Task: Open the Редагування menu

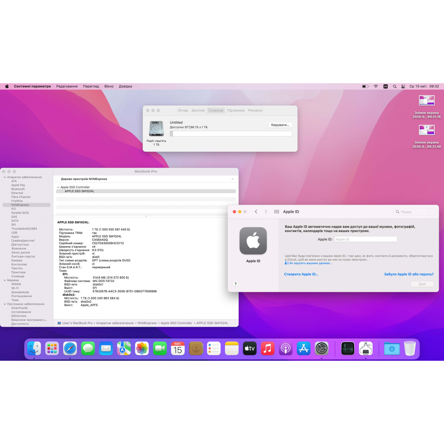Action: [67, 86]
